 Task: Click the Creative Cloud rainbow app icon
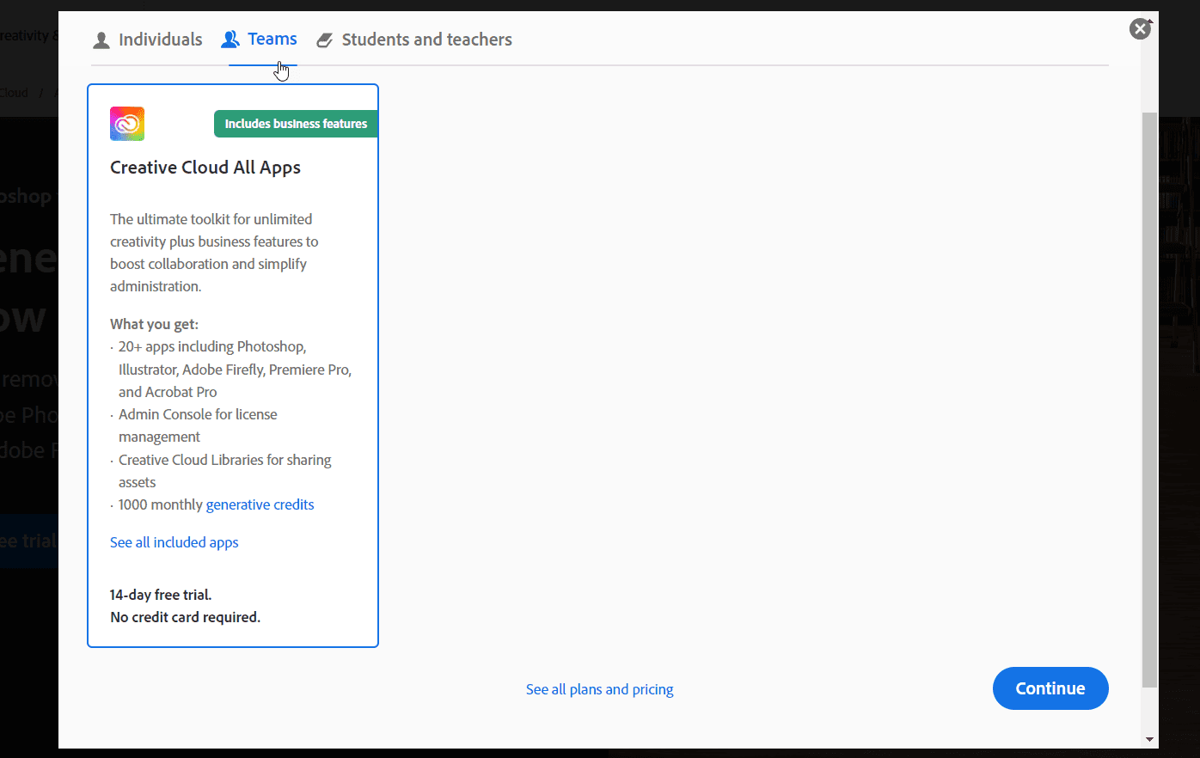coord(127,124)
